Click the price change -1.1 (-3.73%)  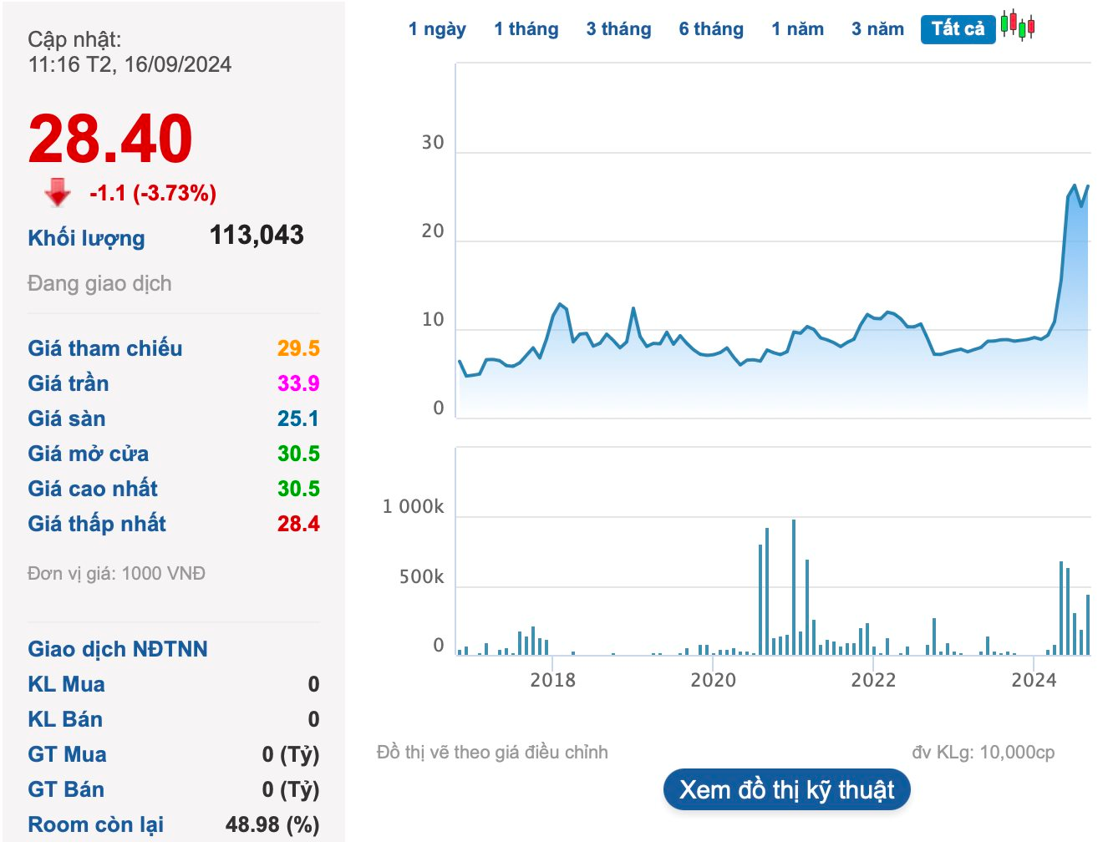point(153,193)
